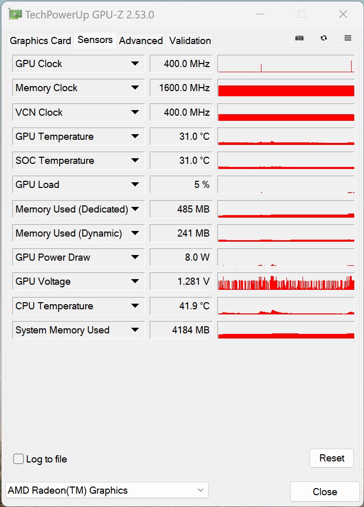The width and height of the screenshot is (364, 507).
Task: Click the CPU Temperature reading field
Action: pos(181,306)
